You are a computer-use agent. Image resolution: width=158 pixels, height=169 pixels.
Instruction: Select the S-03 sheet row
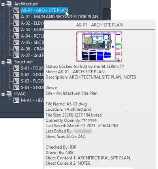tap(32, 81)
